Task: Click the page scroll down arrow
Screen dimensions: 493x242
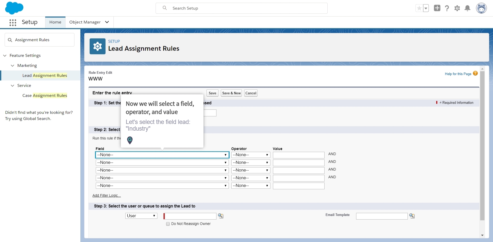Action: point(482,235)
